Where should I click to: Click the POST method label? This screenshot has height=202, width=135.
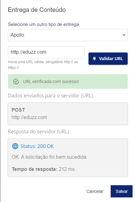click(x=18, y=110)
